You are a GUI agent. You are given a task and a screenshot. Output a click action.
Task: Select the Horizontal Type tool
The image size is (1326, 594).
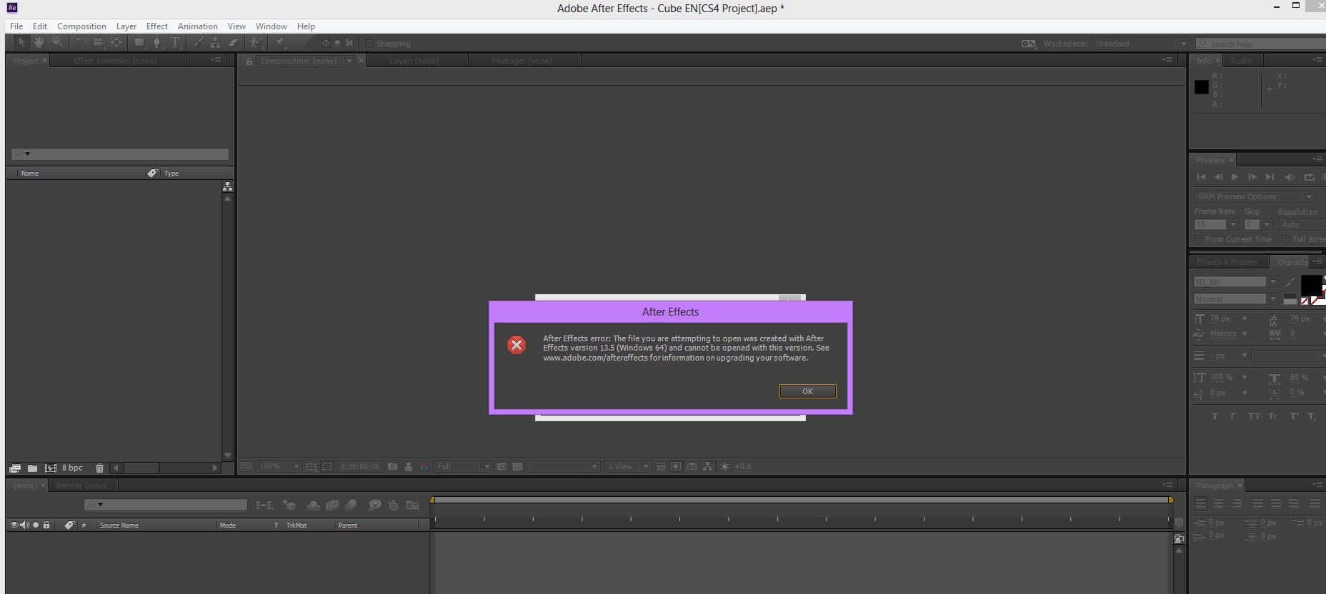[175, 43]
